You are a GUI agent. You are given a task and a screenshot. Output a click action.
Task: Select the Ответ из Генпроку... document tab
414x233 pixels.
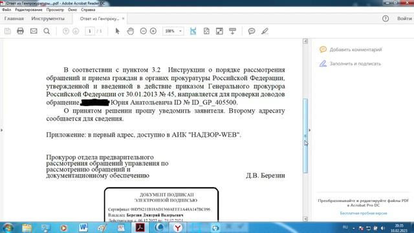pyautogui.click(x=100, y=19)
